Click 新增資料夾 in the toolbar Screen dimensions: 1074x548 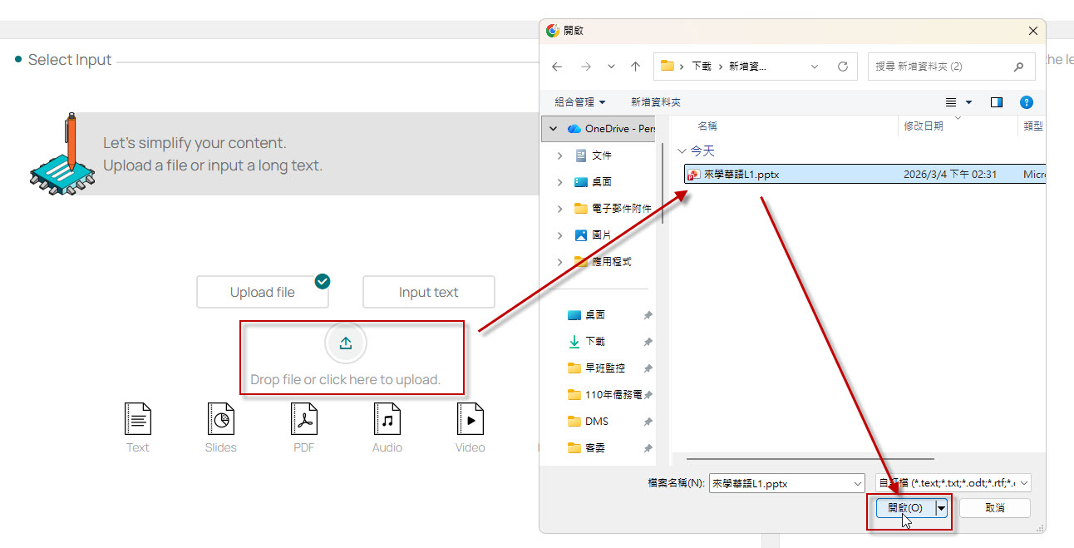coord(656,102)
